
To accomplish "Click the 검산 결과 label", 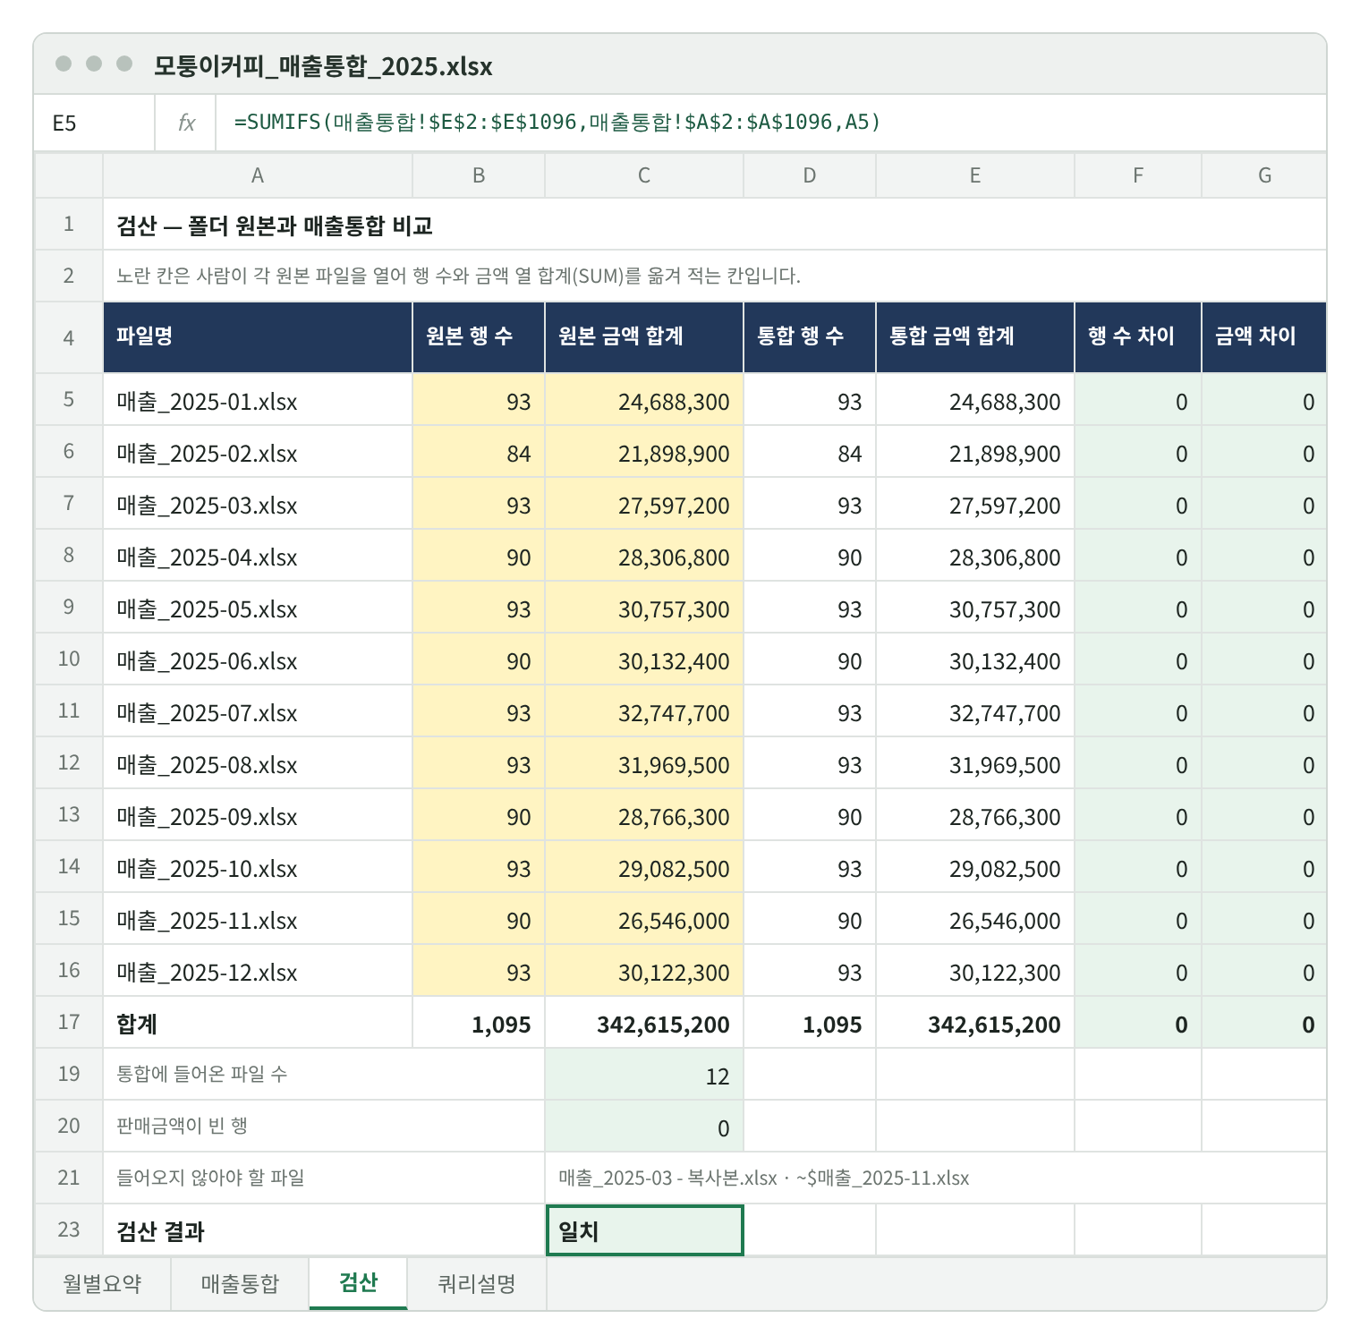I will tap(161, 1231).
